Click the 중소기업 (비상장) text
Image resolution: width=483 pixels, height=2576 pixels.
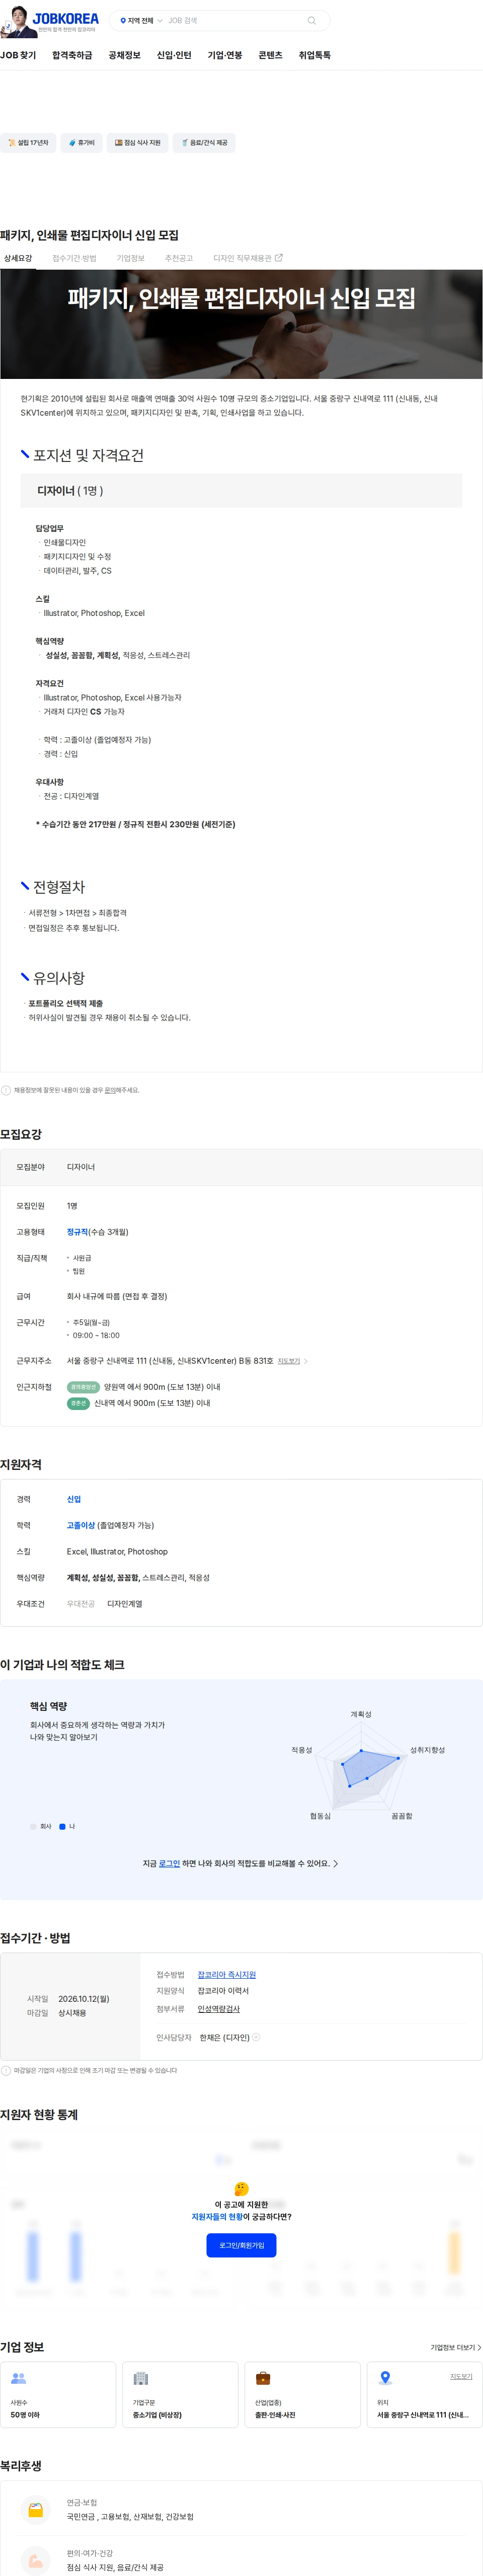pos(157,2415)
